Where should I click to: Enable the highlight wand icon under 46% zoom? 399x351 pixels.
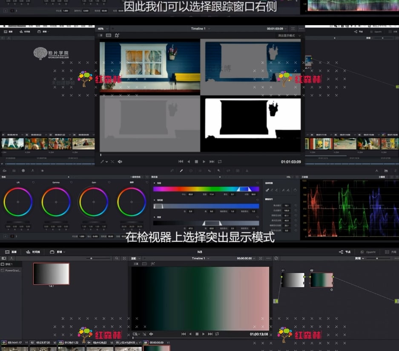click(117, 35)
